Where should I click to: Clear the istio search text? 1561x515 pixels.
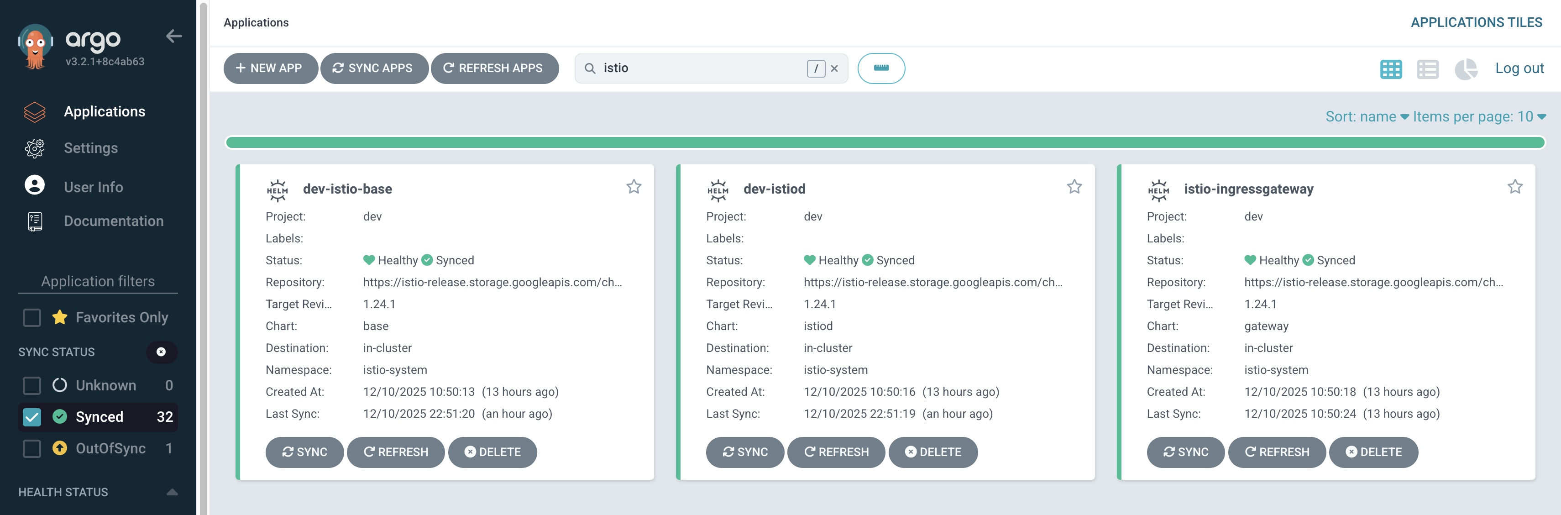tap(834, 68)
